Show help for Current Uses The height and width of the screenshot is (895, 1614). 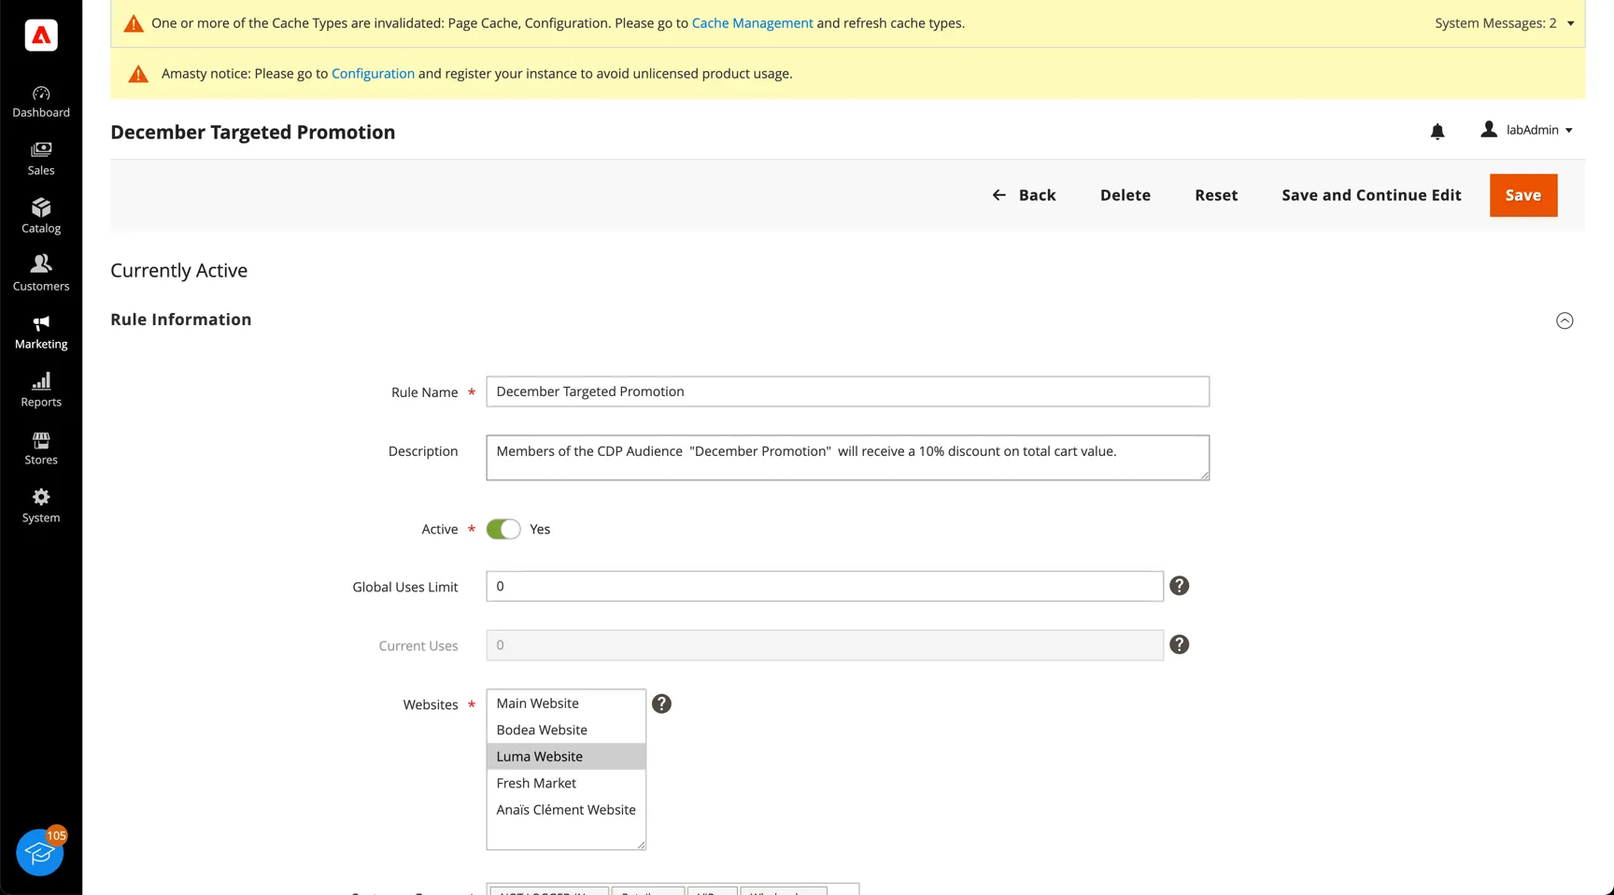coord(1180,645)
